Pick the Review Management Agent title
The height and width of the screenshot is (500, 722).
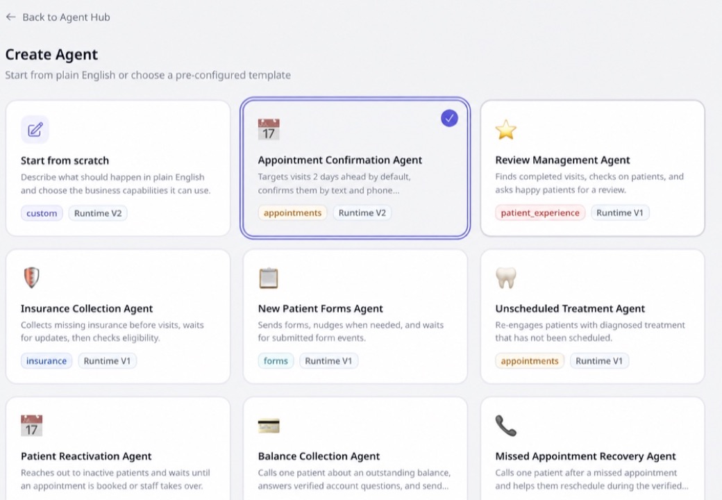tap(562, 160)
